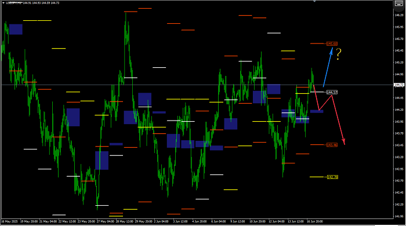Select the yellow question mark annotation

tap(339, 54)
